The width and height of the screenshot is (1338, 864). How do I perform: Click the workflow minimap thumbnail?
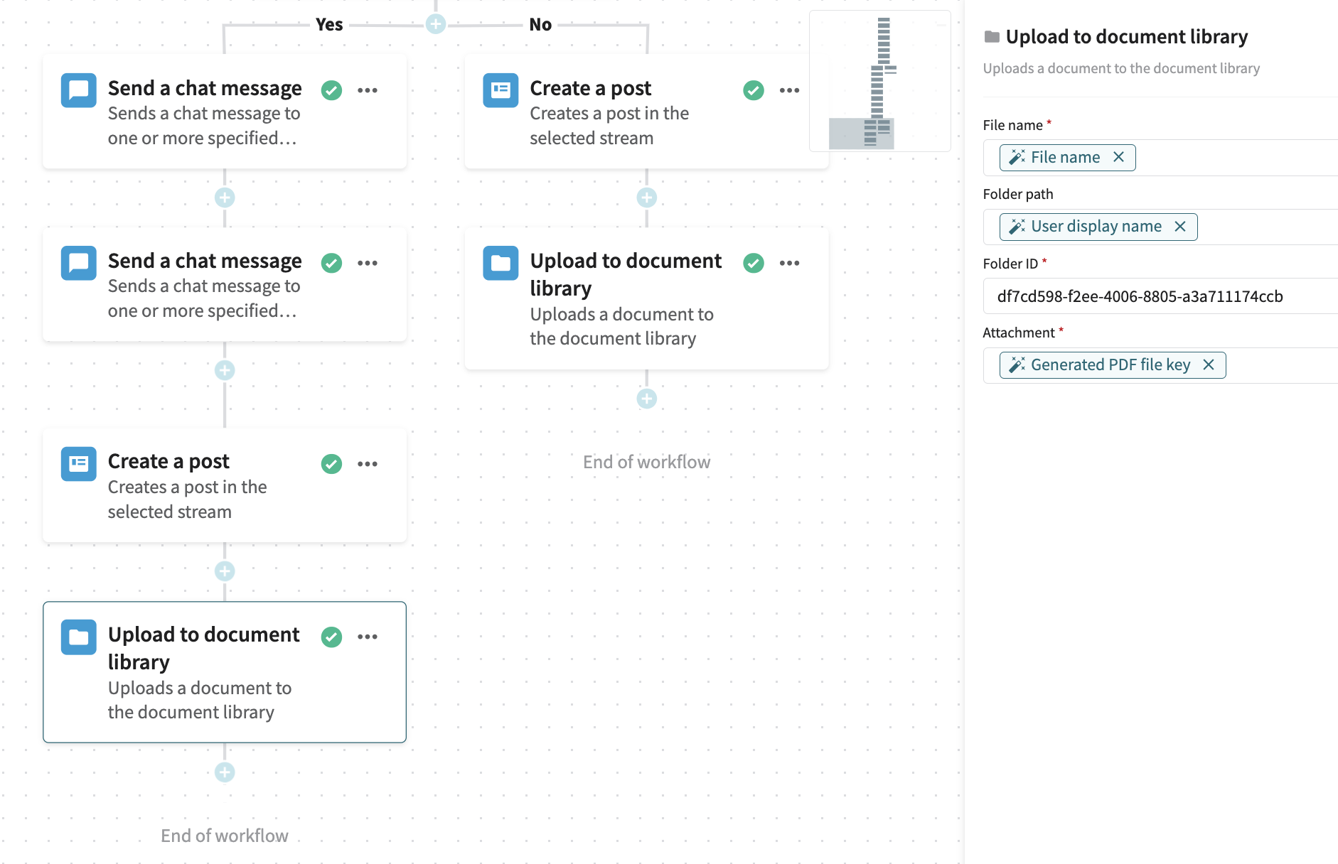pyautogui.click(x=879, y=81)
